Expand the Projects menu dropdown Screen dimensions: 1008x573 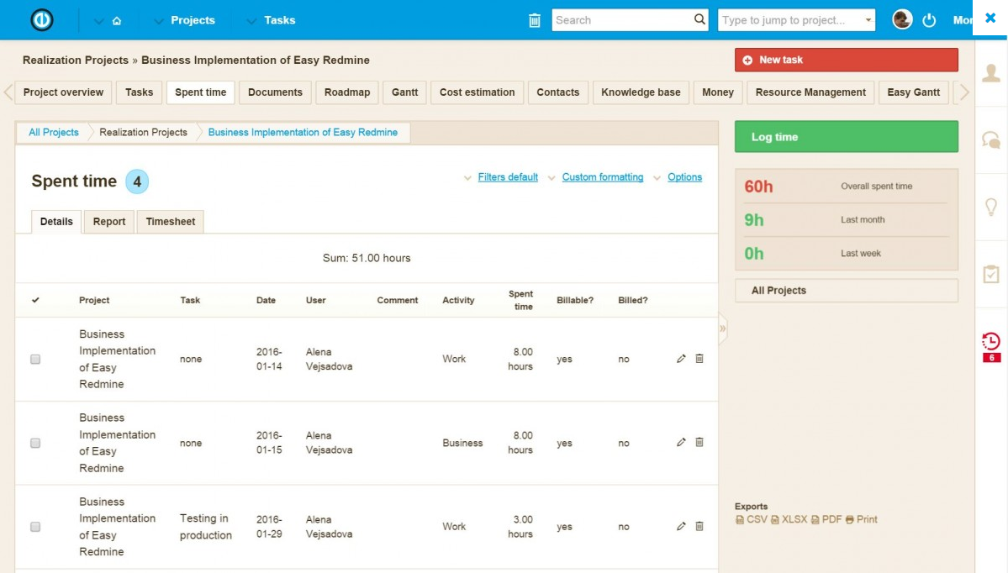click(159, 21)
